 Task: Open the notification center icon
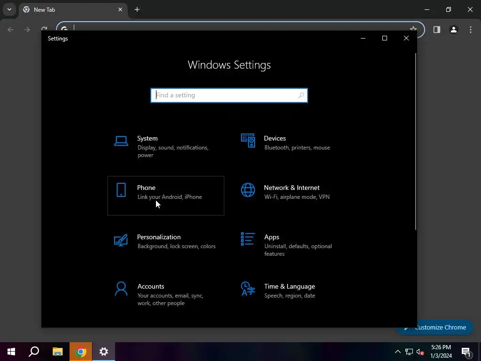pos(466,352)
